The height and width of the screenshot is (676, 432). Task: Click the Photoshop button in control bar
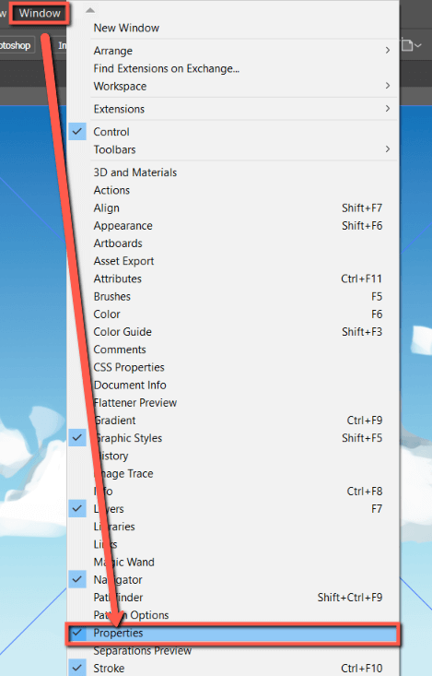point(16,45)
